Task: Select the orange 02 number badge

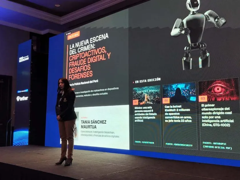Action: pos(166,100)
